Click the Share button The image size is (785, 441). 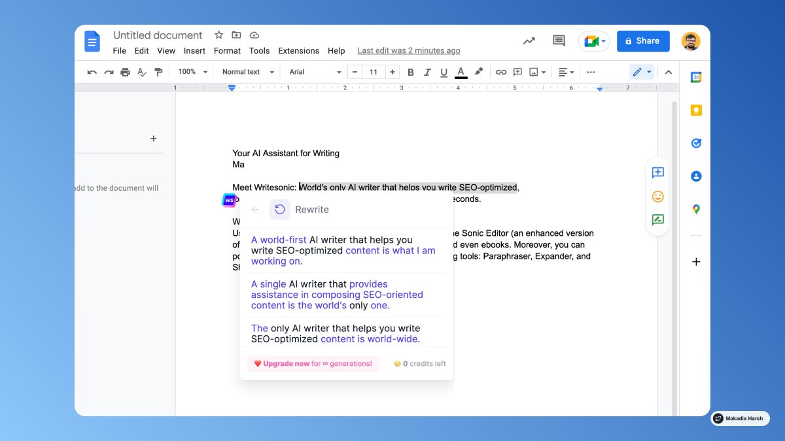point(643,41)
